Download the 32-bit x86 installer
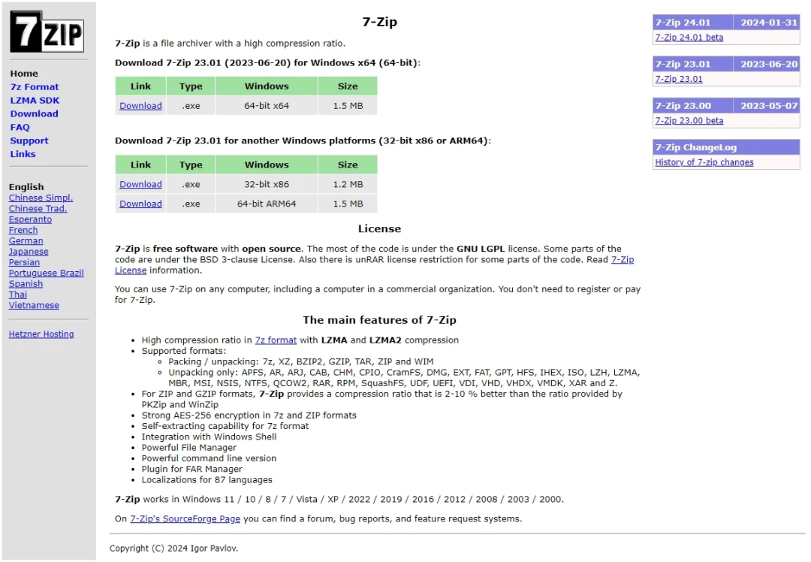The height and width of the screenshot is (562, 811). point(140,185)
